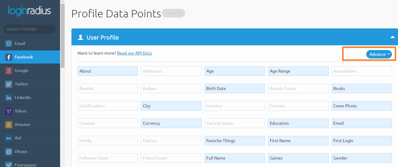Toggle the Books data point

[x=362, y=88]
